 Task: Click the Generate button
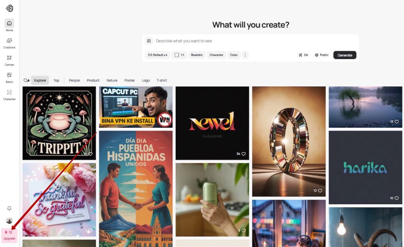[345, 55]
